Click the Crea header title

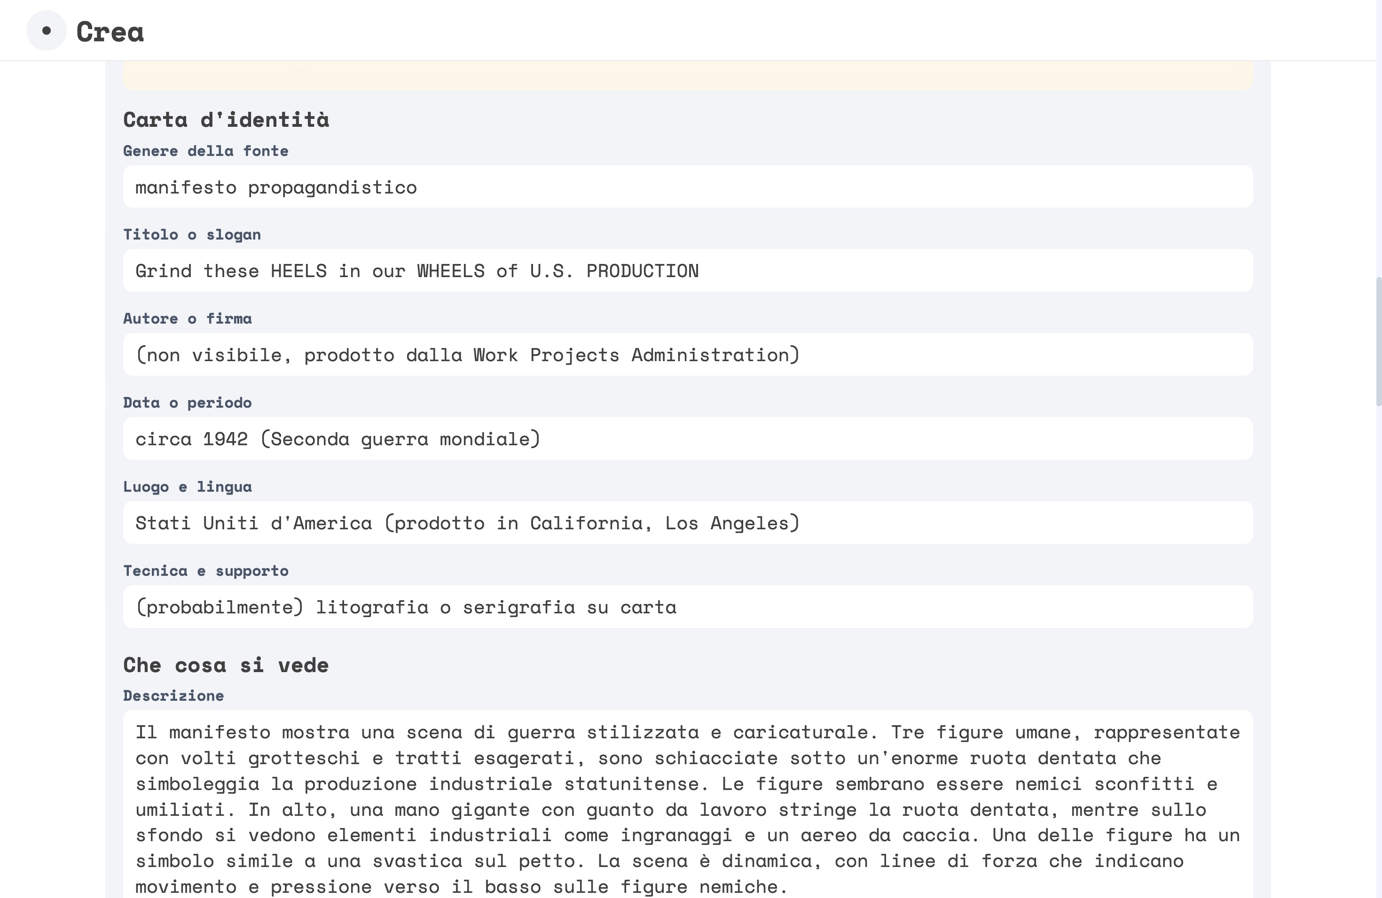tap(110, 31)
